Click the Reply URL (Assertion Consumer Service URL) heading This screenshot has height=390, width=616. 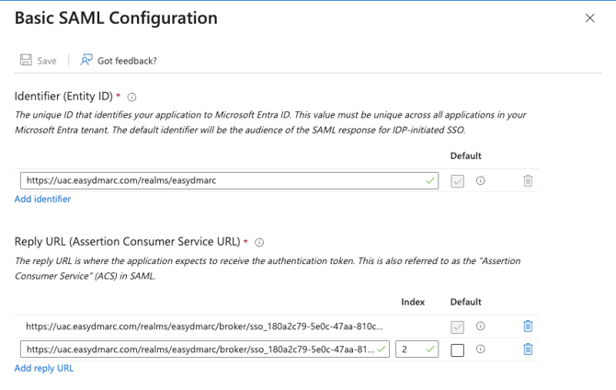tap(127, 241)
